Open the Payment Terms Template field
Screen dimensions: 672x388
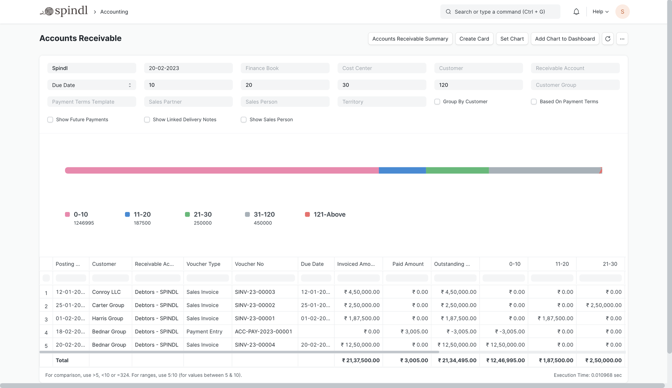(x=92, y=102)
